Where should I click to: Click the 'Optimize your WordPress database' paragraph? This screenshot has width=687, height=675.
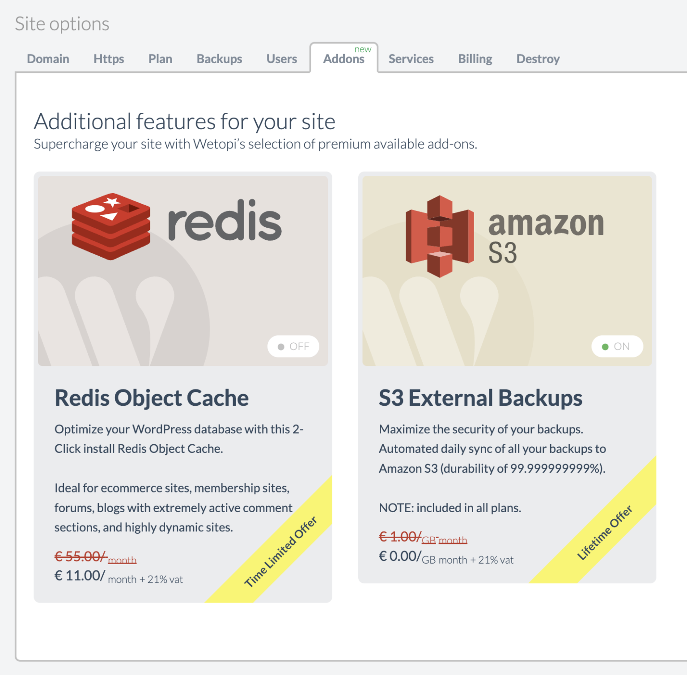tap(179, 439)
